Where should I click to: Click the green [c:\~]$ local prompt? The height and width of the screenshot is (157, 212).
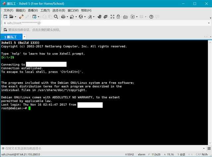tap(8, 57)
